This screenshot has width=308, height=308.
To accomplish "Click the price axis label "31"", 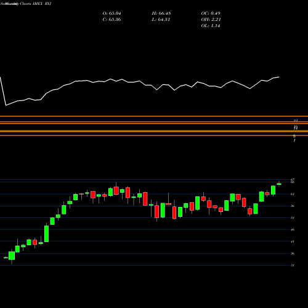I will 293,265.
